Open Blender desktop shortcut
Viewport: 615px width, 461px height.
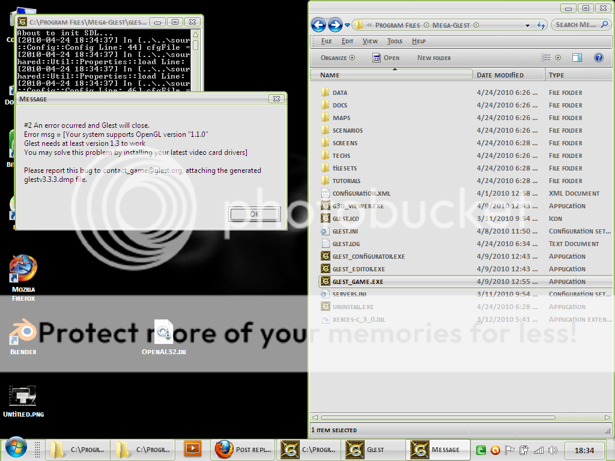click(23, 337)
